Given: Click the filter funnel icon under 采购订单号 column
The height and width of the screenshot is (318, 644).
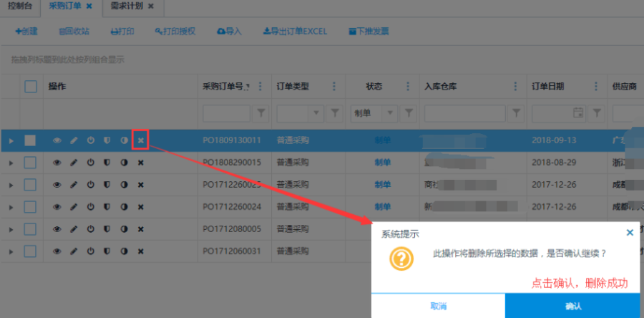Looking at the screenshot, I should pyautogui.click(x=261, y=113).
